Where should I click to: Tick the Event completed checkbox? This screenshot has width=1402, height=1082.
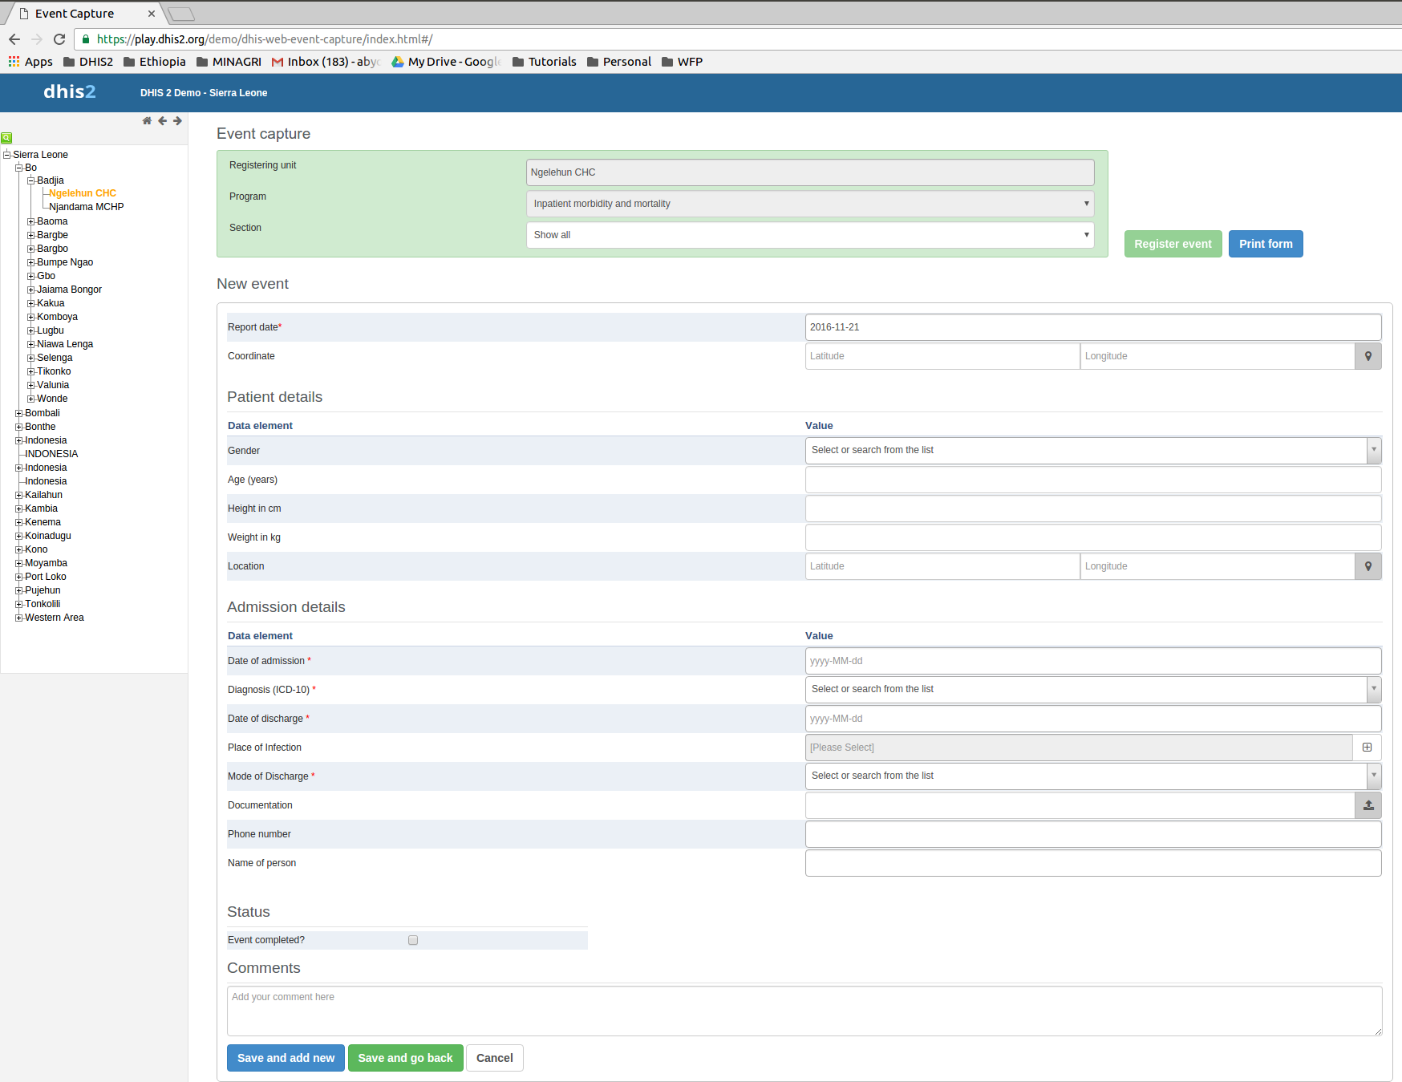click(413, 940)
